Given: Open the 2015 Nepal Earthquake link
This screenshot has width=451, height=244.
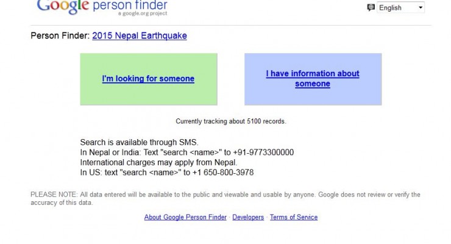Looking at the screenshot, I should tap(140, 35).
